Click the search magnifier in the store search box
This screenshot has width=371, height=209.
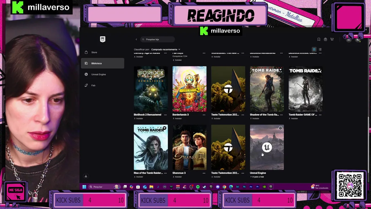tap(143, 39)
